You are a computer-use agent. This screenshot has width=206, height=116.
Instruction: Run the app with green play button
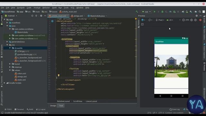pyautogui.click(x=154, y=12)
